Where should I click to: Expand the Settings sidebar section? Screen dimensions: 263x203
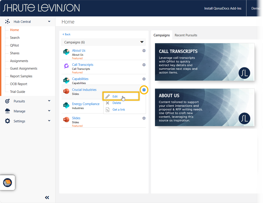pyautogui.click(x=49, y=121)
